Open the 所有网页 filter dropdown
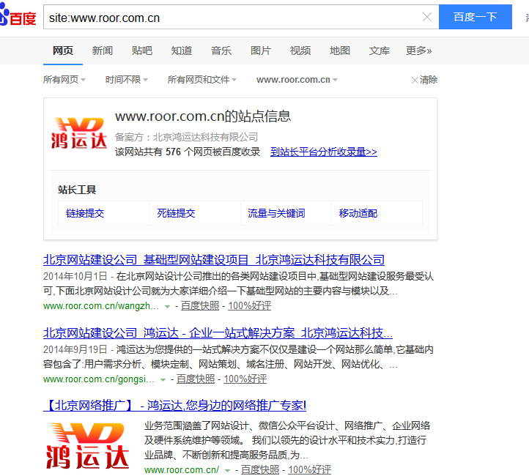The height and width of the screenshot is (476, 529). pyautogui.click(x=64, y=80)
